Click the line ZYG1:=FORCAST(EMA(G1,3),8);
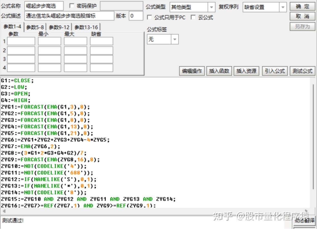 (45, 107)
